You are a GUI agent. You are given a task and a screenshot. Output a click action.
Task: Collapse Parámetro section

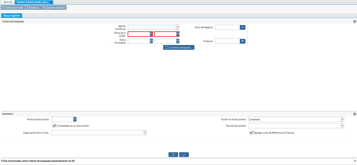pos(355,114)
